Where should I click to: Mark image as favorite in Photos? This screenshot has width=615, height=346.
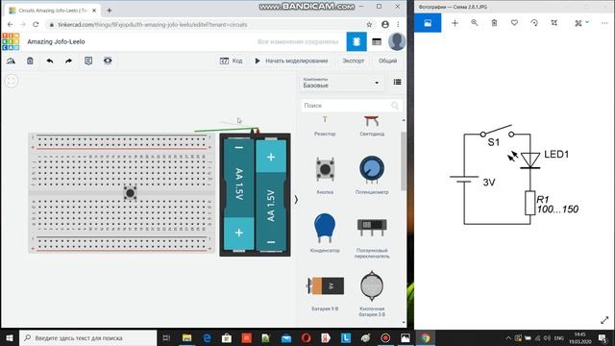(514, 23)
